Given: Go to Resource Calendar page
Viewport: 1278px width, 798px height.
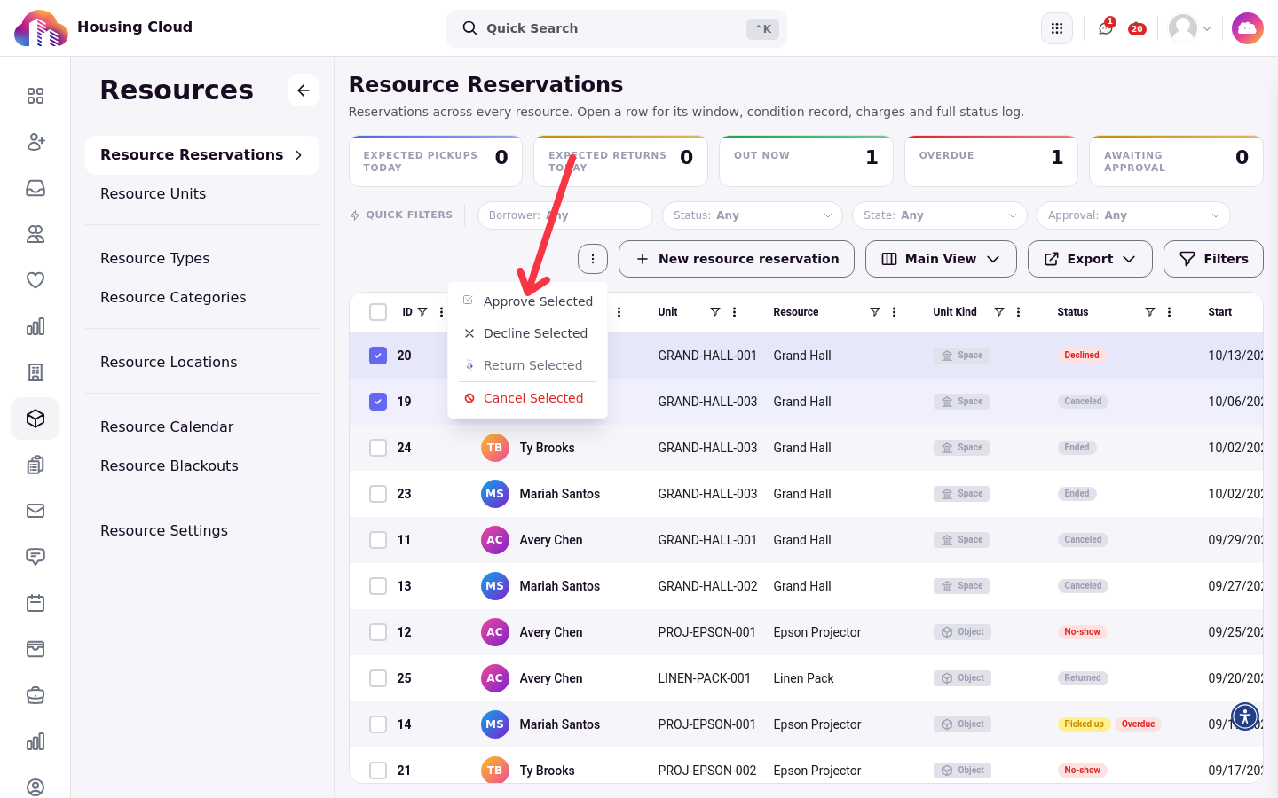Looking at the screenshot, I should pyautogui.click(x=167, y=426).
